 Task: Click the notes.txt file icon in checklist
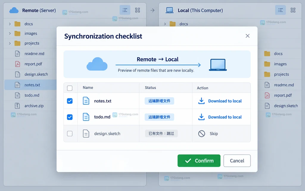click(86, 101)
